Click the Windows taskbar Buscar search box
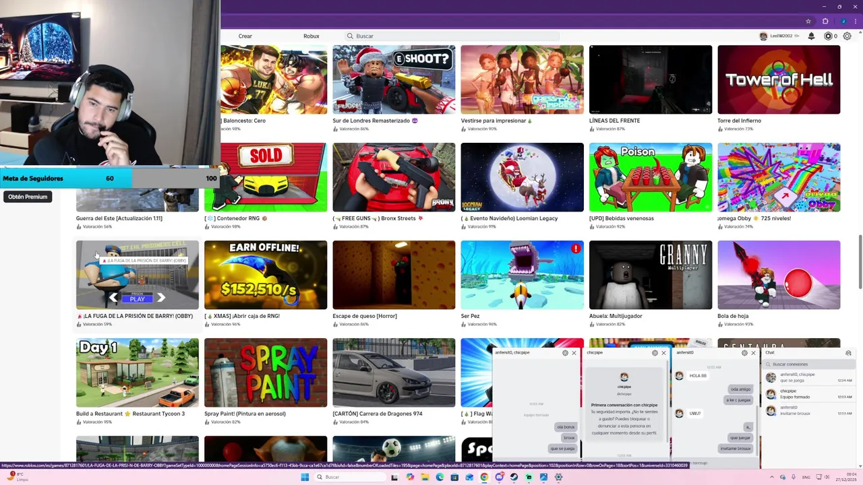Image resolution: width=863 pixels, height=485 pixels. (349, 477)
